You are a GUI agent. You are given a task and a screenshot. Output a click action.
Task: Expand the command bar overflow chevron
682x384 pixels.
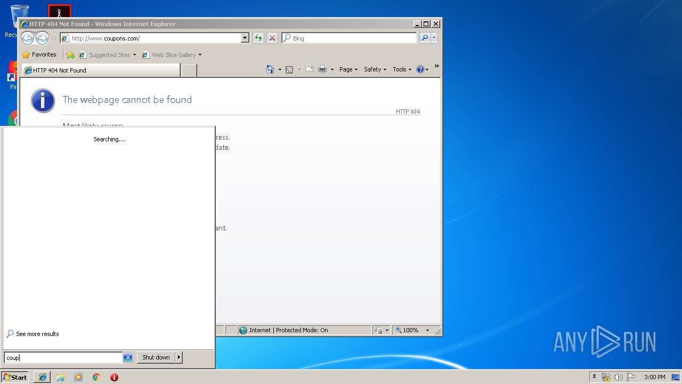(x=436, y=66)
